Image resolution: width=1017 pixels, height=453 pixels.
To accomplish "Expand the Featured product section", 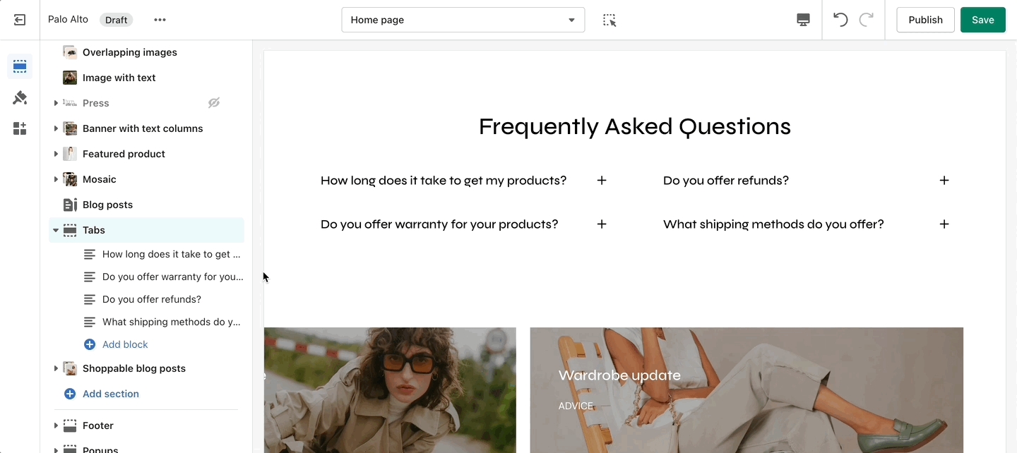I will coord(56,154).
